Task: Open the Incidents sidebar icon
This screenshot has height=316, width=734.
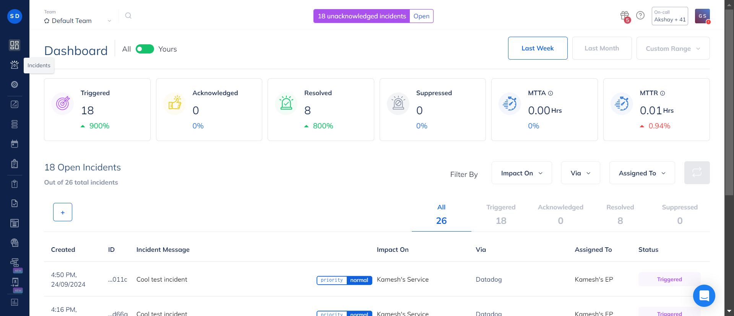Action: pos(15,65)
